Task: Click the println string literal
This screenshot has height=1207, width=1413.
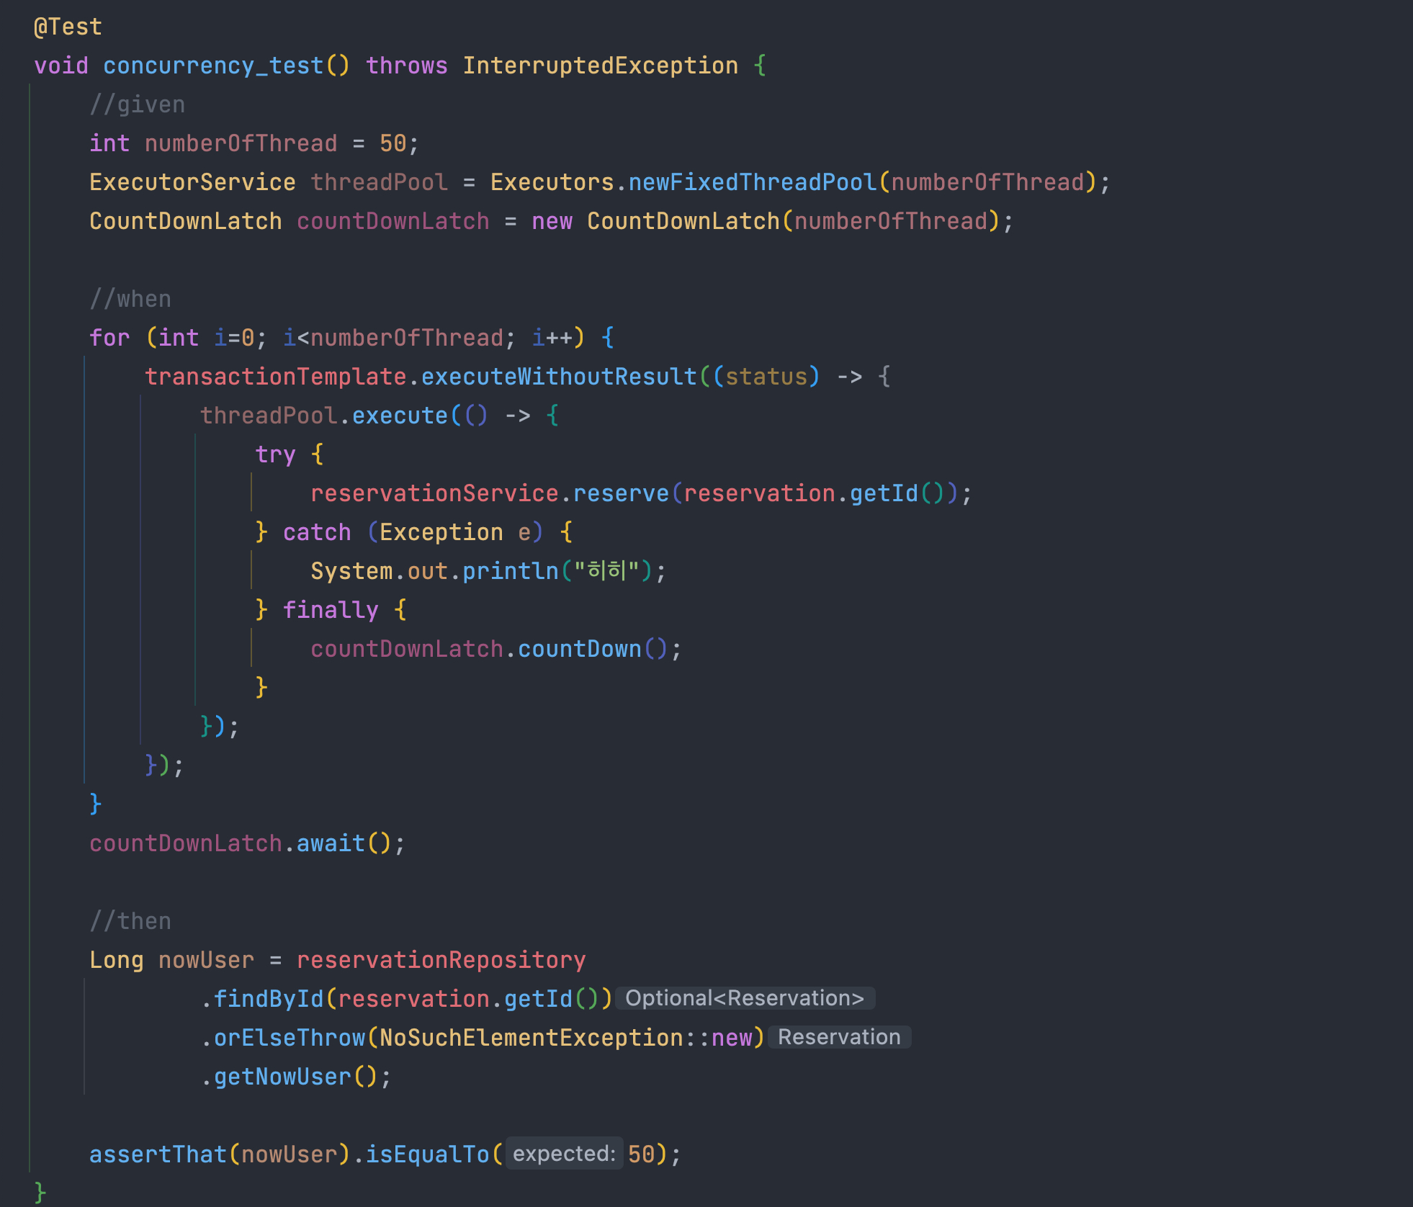Action: point(606,572)
